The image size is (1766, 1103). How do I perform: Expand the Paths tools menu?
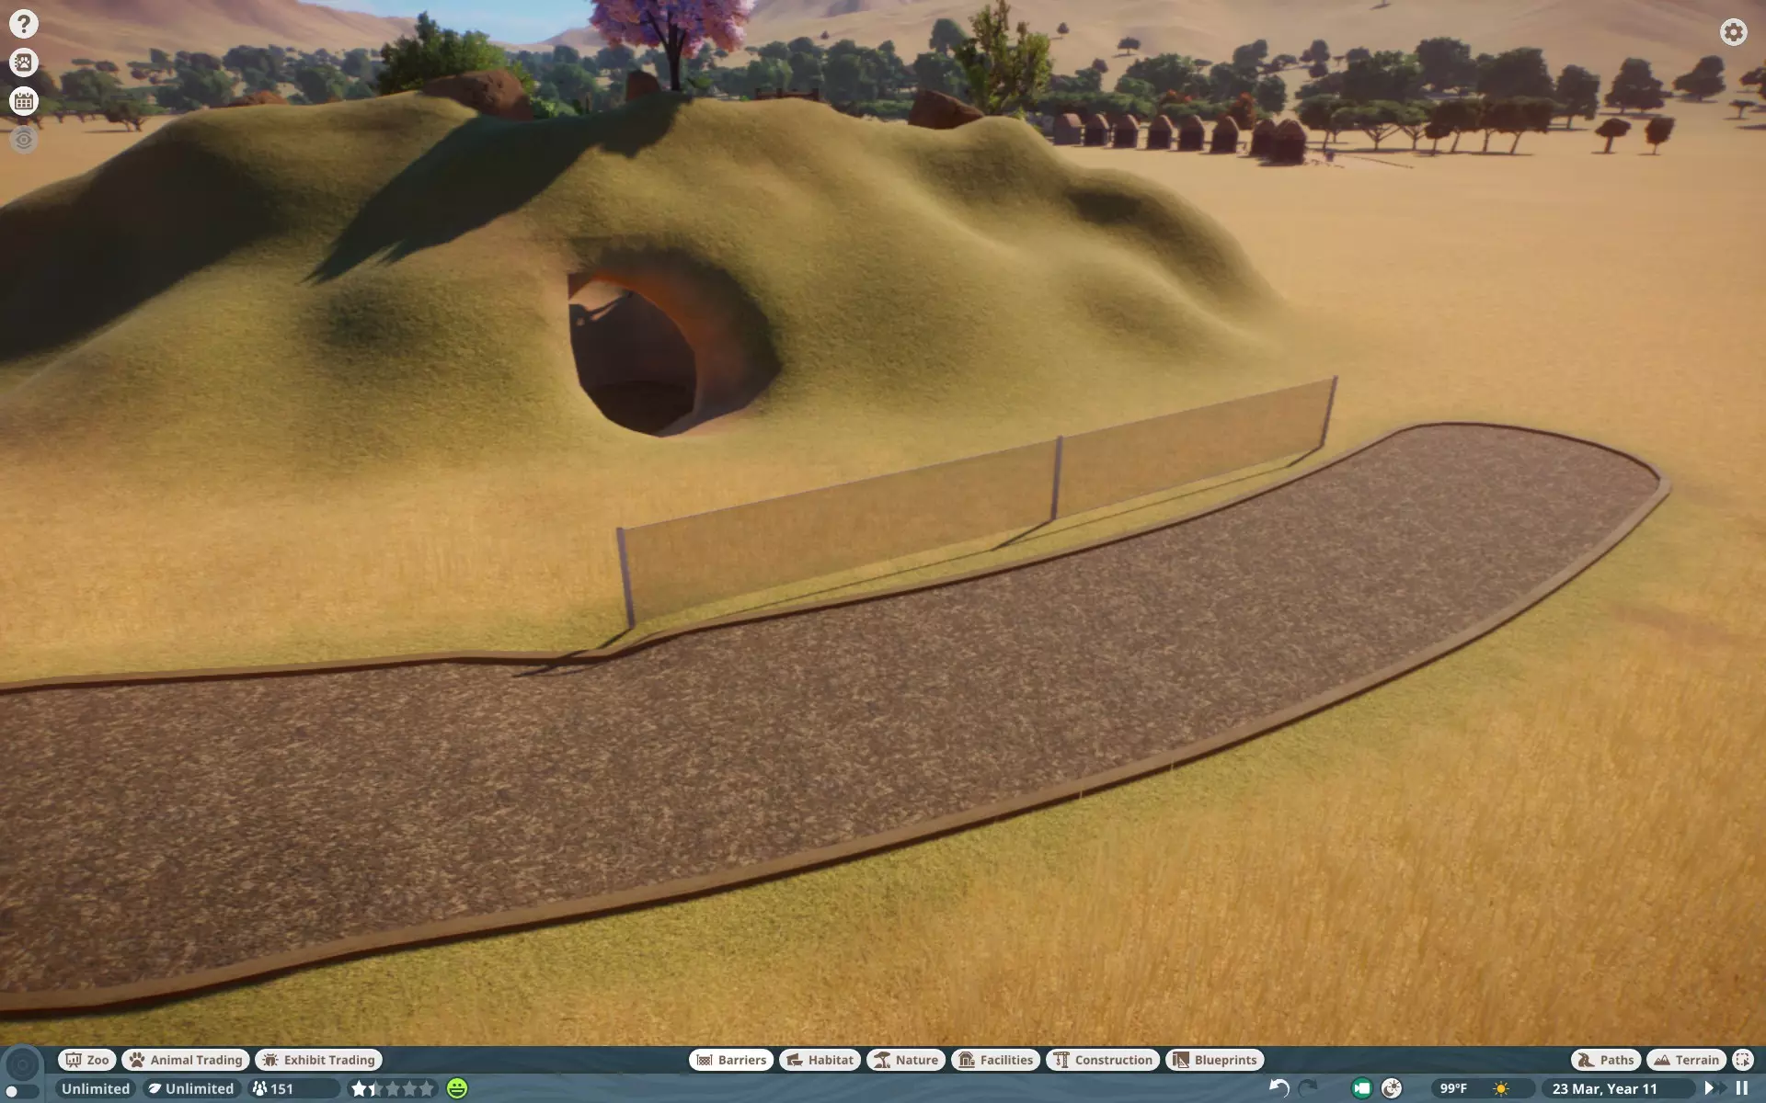[1606, 1060]
